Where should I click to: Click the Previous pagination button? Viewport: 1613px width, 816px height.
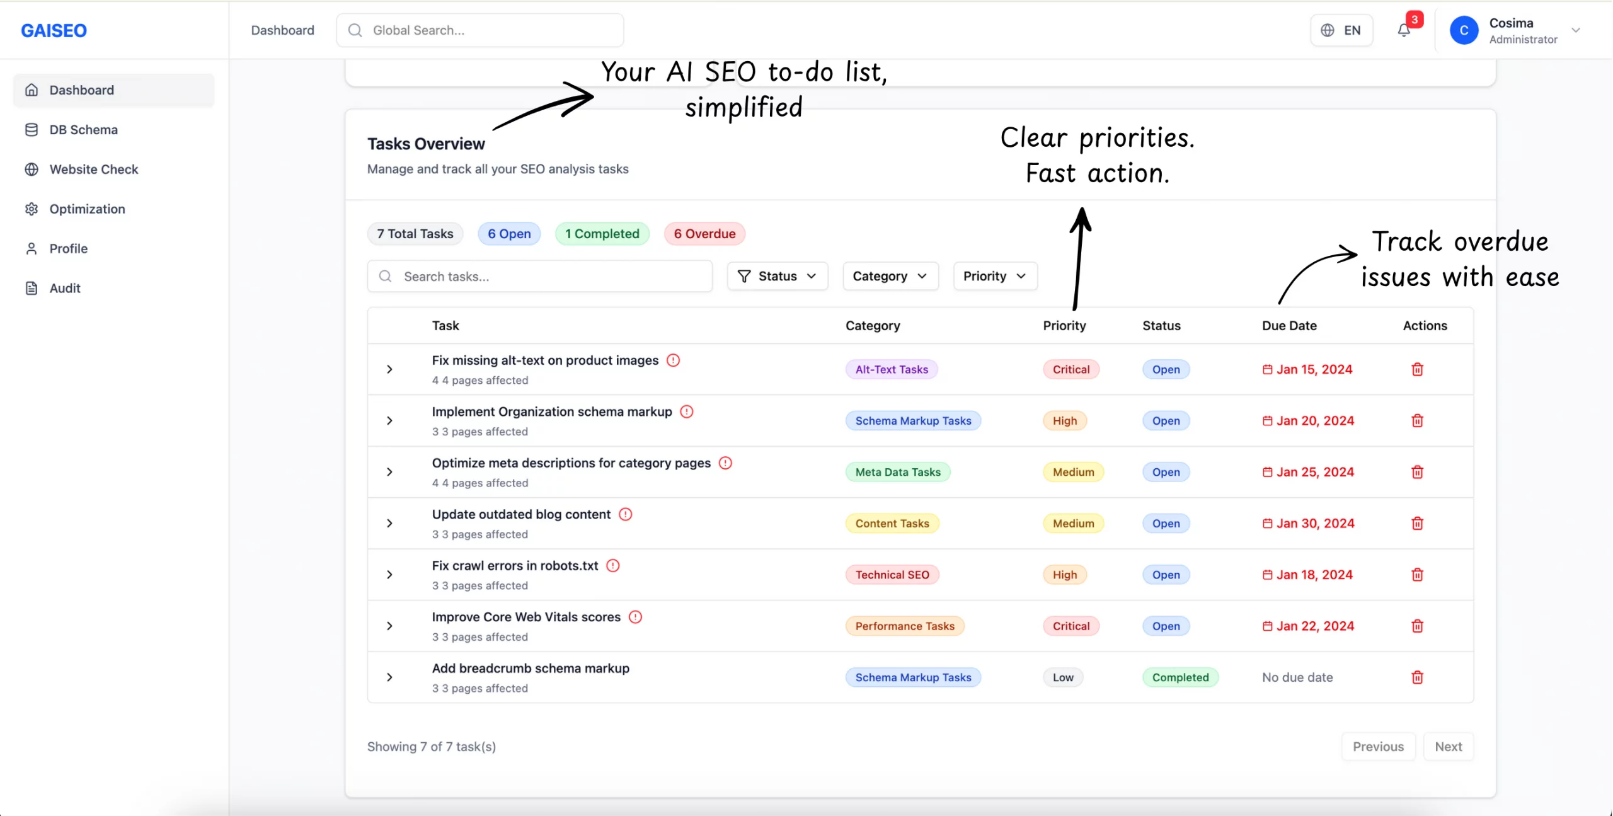click(1378, 747)
